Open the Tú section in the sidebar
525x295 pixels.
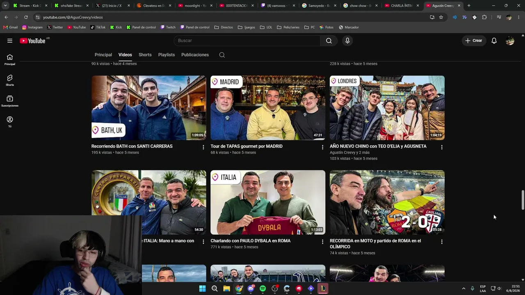pyautogui.click(x=10, y=122)
